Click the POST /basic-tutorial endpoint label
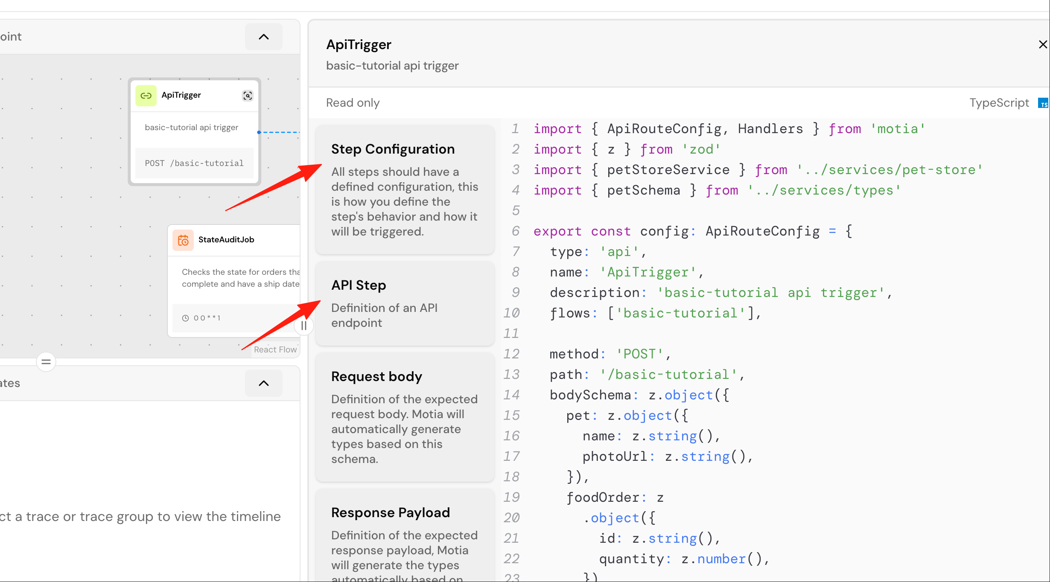The width and height of the screenshot is (1050, 582). 194,163
